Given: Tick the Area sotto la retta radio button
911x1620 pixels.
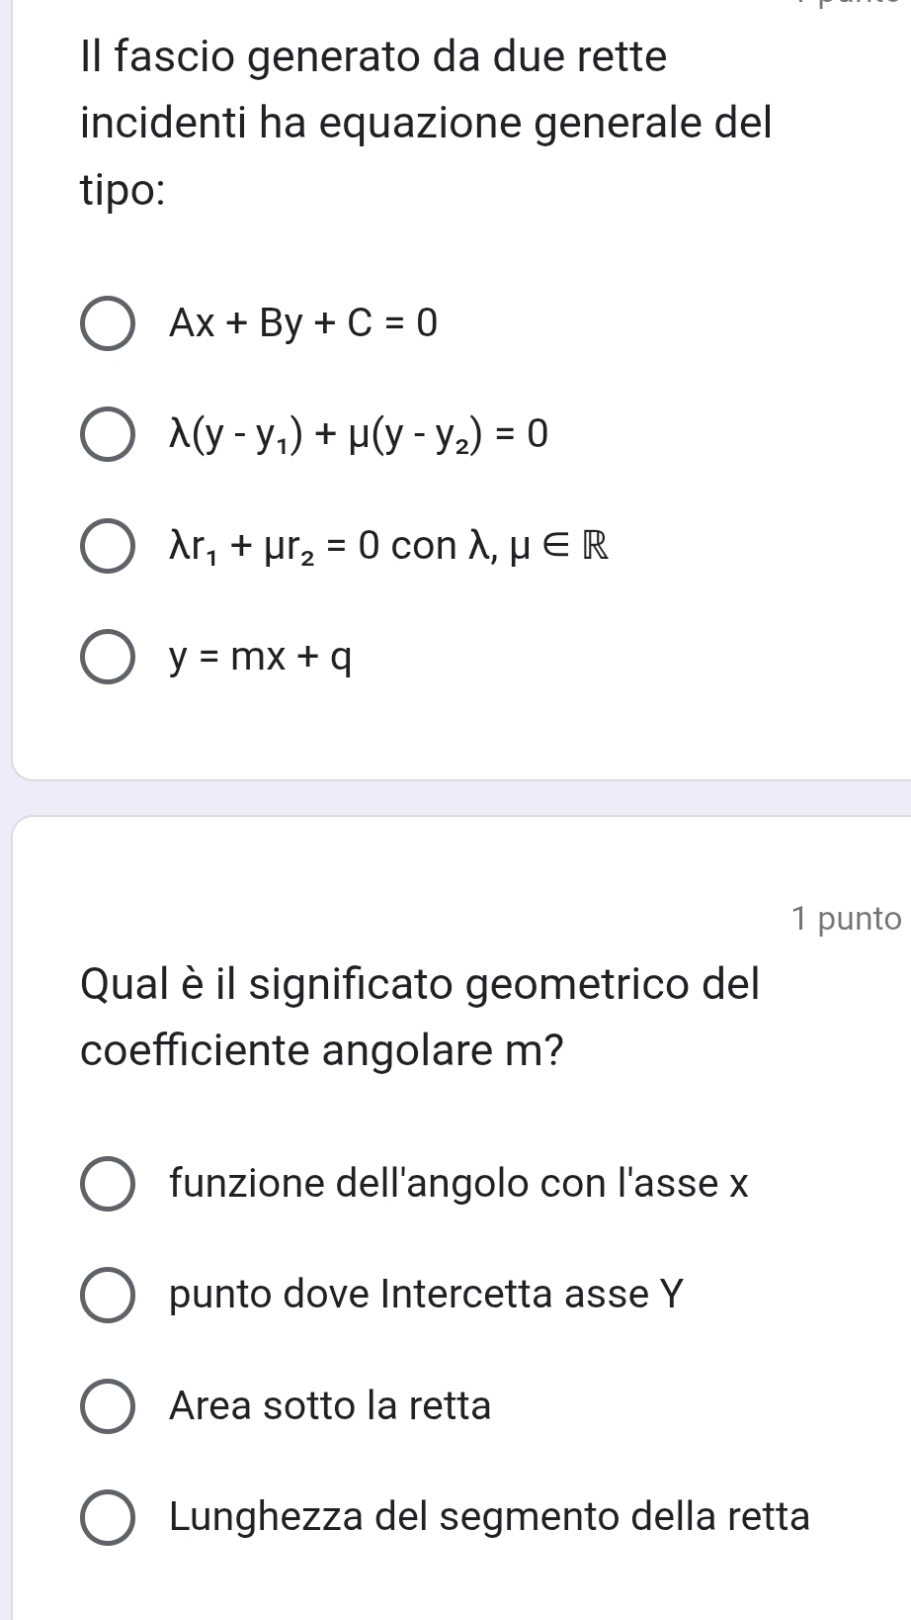Looking at the screenshot, I should [108, 1406].
